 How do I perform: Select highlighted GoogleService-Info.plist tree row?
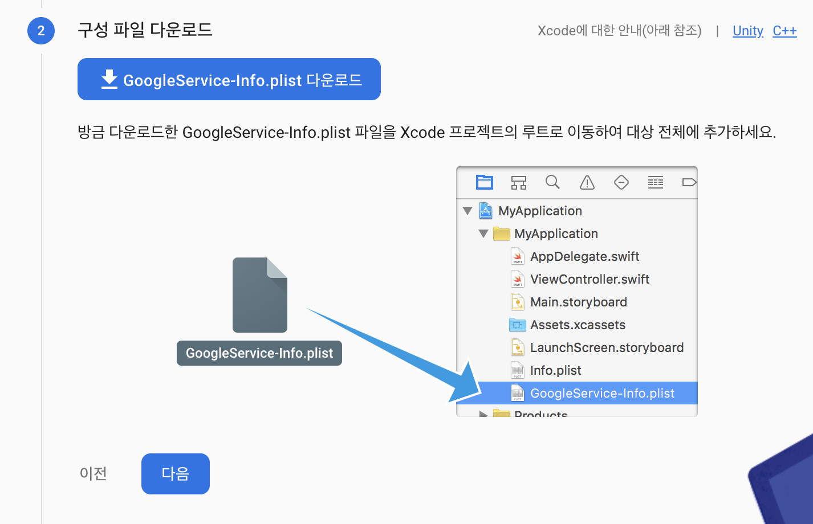pyautogui.click(x=577, y=393)
